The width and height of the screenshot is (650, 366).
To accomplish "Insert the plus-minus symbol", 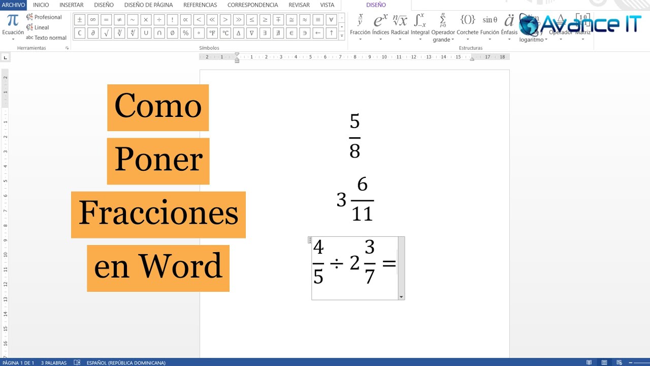I will click(80, 20).
